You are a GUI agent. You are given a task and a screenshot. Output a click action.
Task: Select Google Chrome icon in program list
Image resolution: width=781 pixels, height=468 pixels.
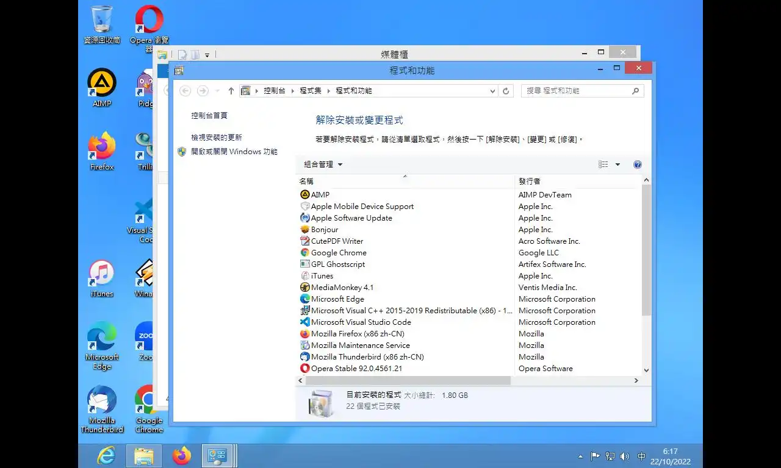[x=305, y=252]
